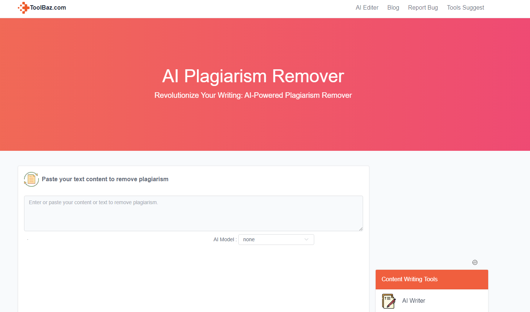530x312 pixels.
Task: Click 'Paste your text content to remove plagiarism' heading
Action: [105, 179]
